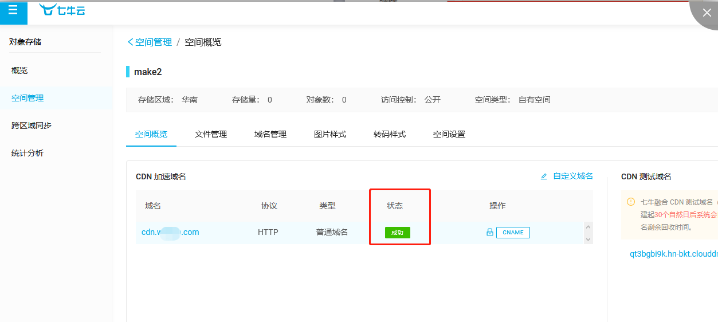Click 对象存储 sidebar heading

(x=25, y=42)
